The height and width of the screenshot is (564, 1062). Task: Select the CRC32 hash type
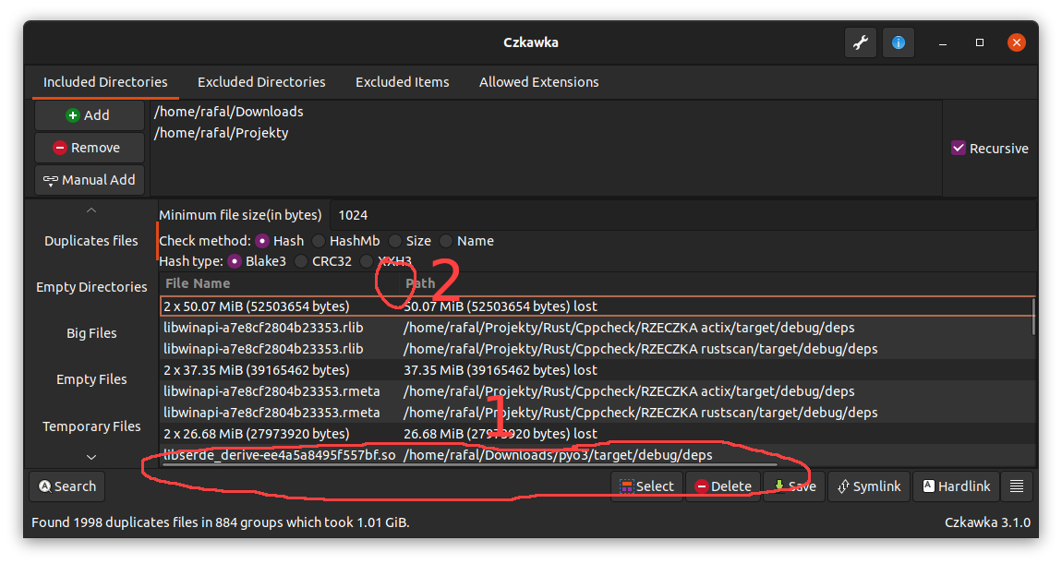tap(324, 261)
